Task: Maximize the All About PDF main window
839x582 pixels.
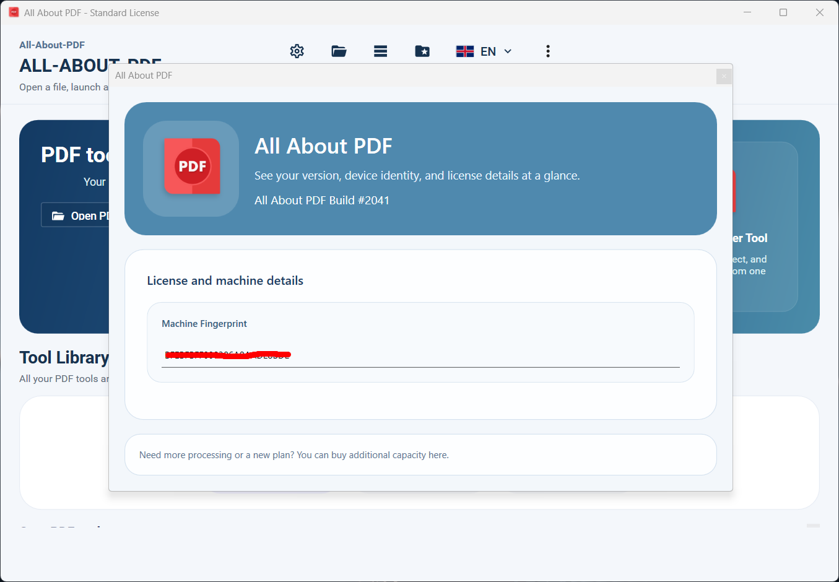Action: (x=783, y=12)
